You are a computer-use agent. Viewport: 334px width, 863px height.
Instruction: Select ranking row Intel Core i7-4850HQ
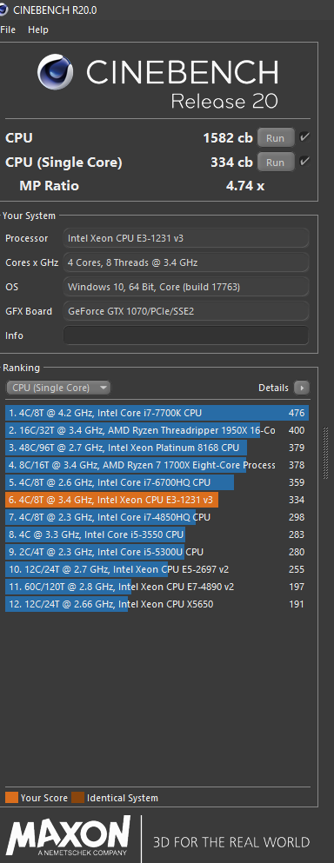tap(157, 517)
